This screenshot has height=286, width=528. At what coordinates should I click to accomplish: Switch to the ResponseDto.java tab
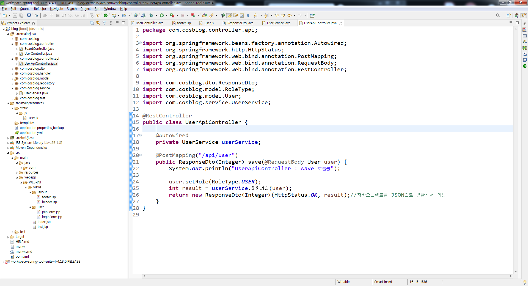[240, 23]
